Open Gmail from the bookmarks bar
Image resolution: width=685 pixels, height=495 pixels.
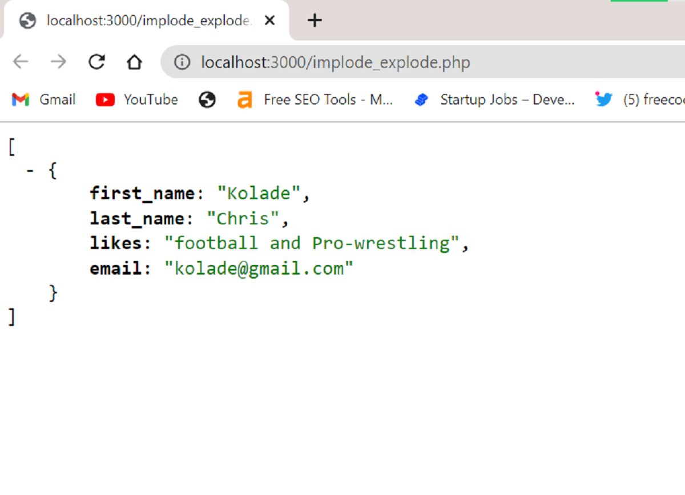point(43,99)
